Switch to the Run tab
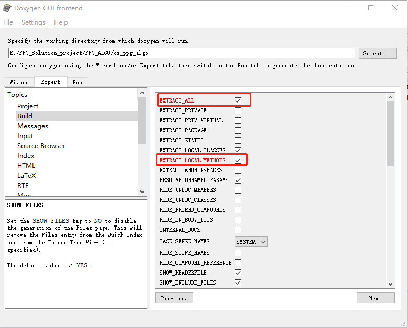 (x=78, y=82)
